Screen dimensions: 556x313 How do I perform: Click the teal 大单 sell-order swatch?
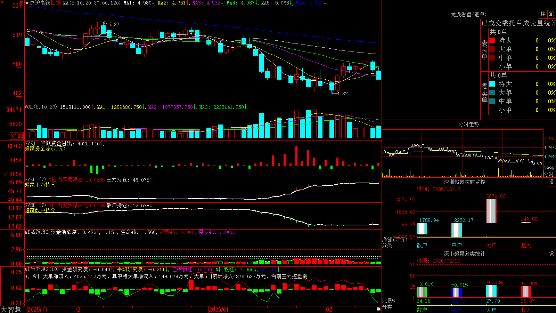point(492,93)
